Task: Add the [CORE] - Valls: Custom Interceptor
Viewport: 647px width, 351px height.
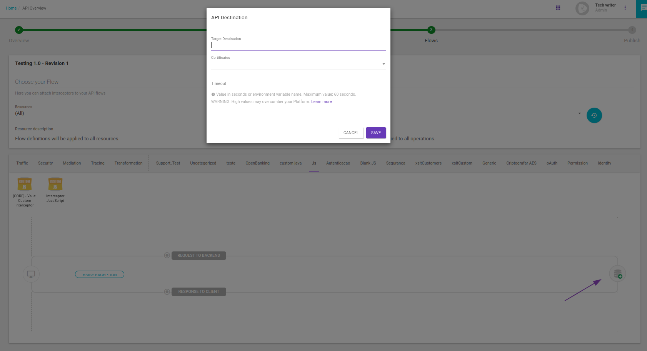Action: (24, 183)
